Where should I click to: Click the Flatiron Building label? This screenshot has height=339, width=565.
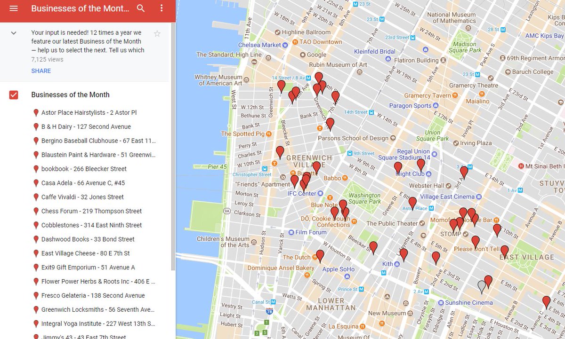tap(416, 60)
